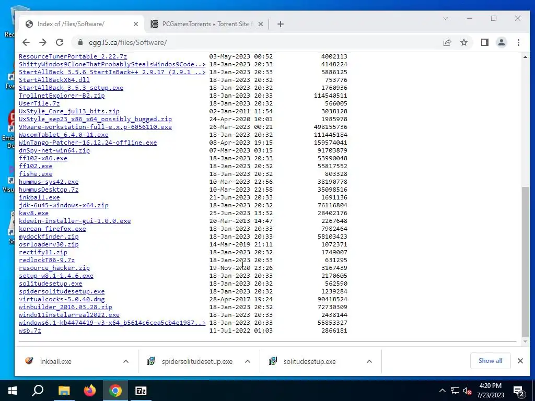Download fishe.exe
Viewport: 535px width, 401px height.
tap(36, 174)
